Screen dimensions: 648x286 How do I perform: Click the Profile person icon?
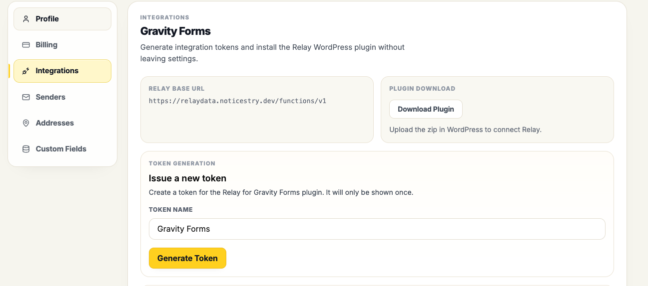26,19
